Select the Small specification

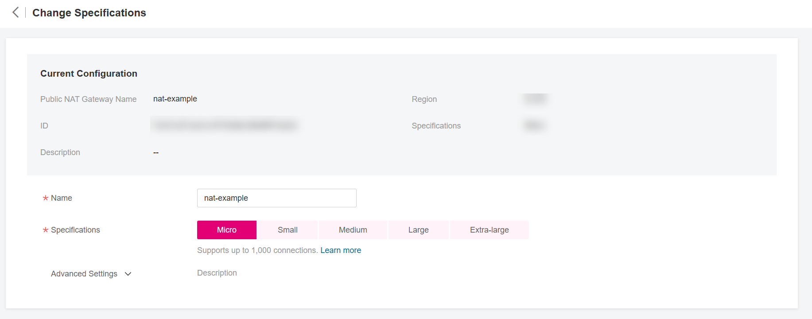click(288, 230)
